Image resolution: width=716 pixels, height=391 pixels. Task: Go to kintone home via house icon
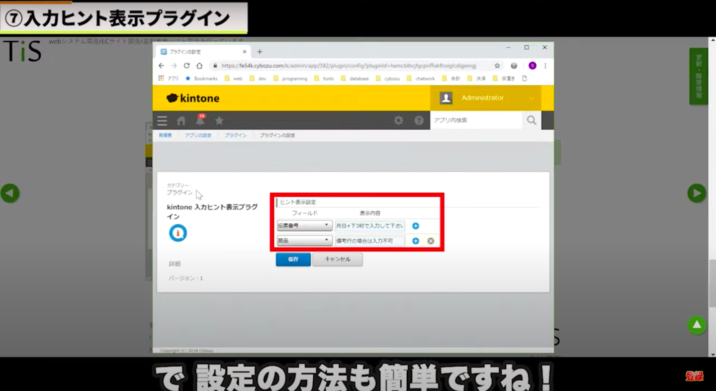[x=181, y=121]
